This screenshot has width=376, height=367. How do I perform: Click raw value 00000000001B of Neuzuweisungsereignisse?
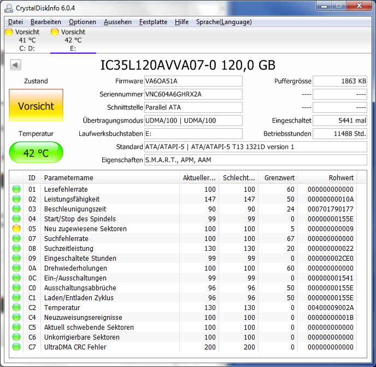click(331, 317)
